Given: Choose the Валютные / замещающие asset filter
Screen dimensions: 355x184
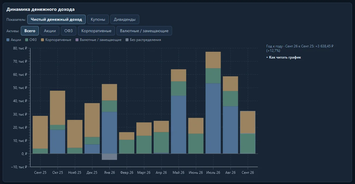Looking at the screenshot, I should 144,31.
